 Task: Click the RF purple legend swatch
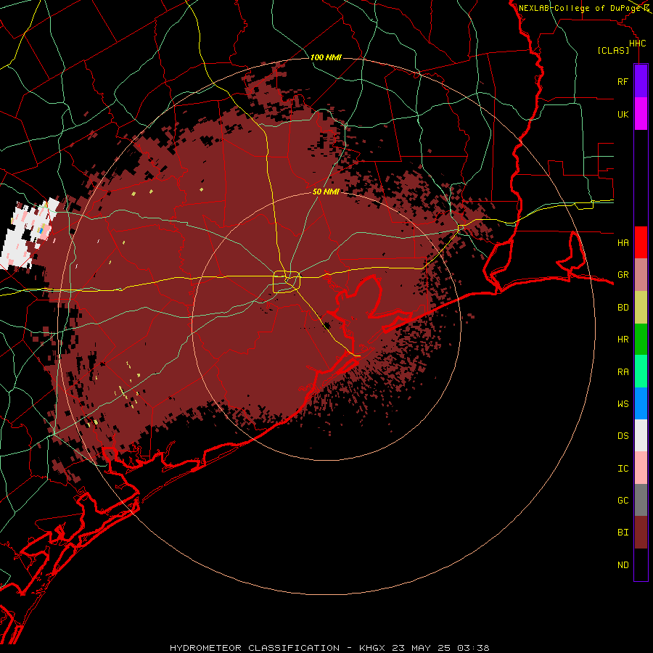coord(641,81)
